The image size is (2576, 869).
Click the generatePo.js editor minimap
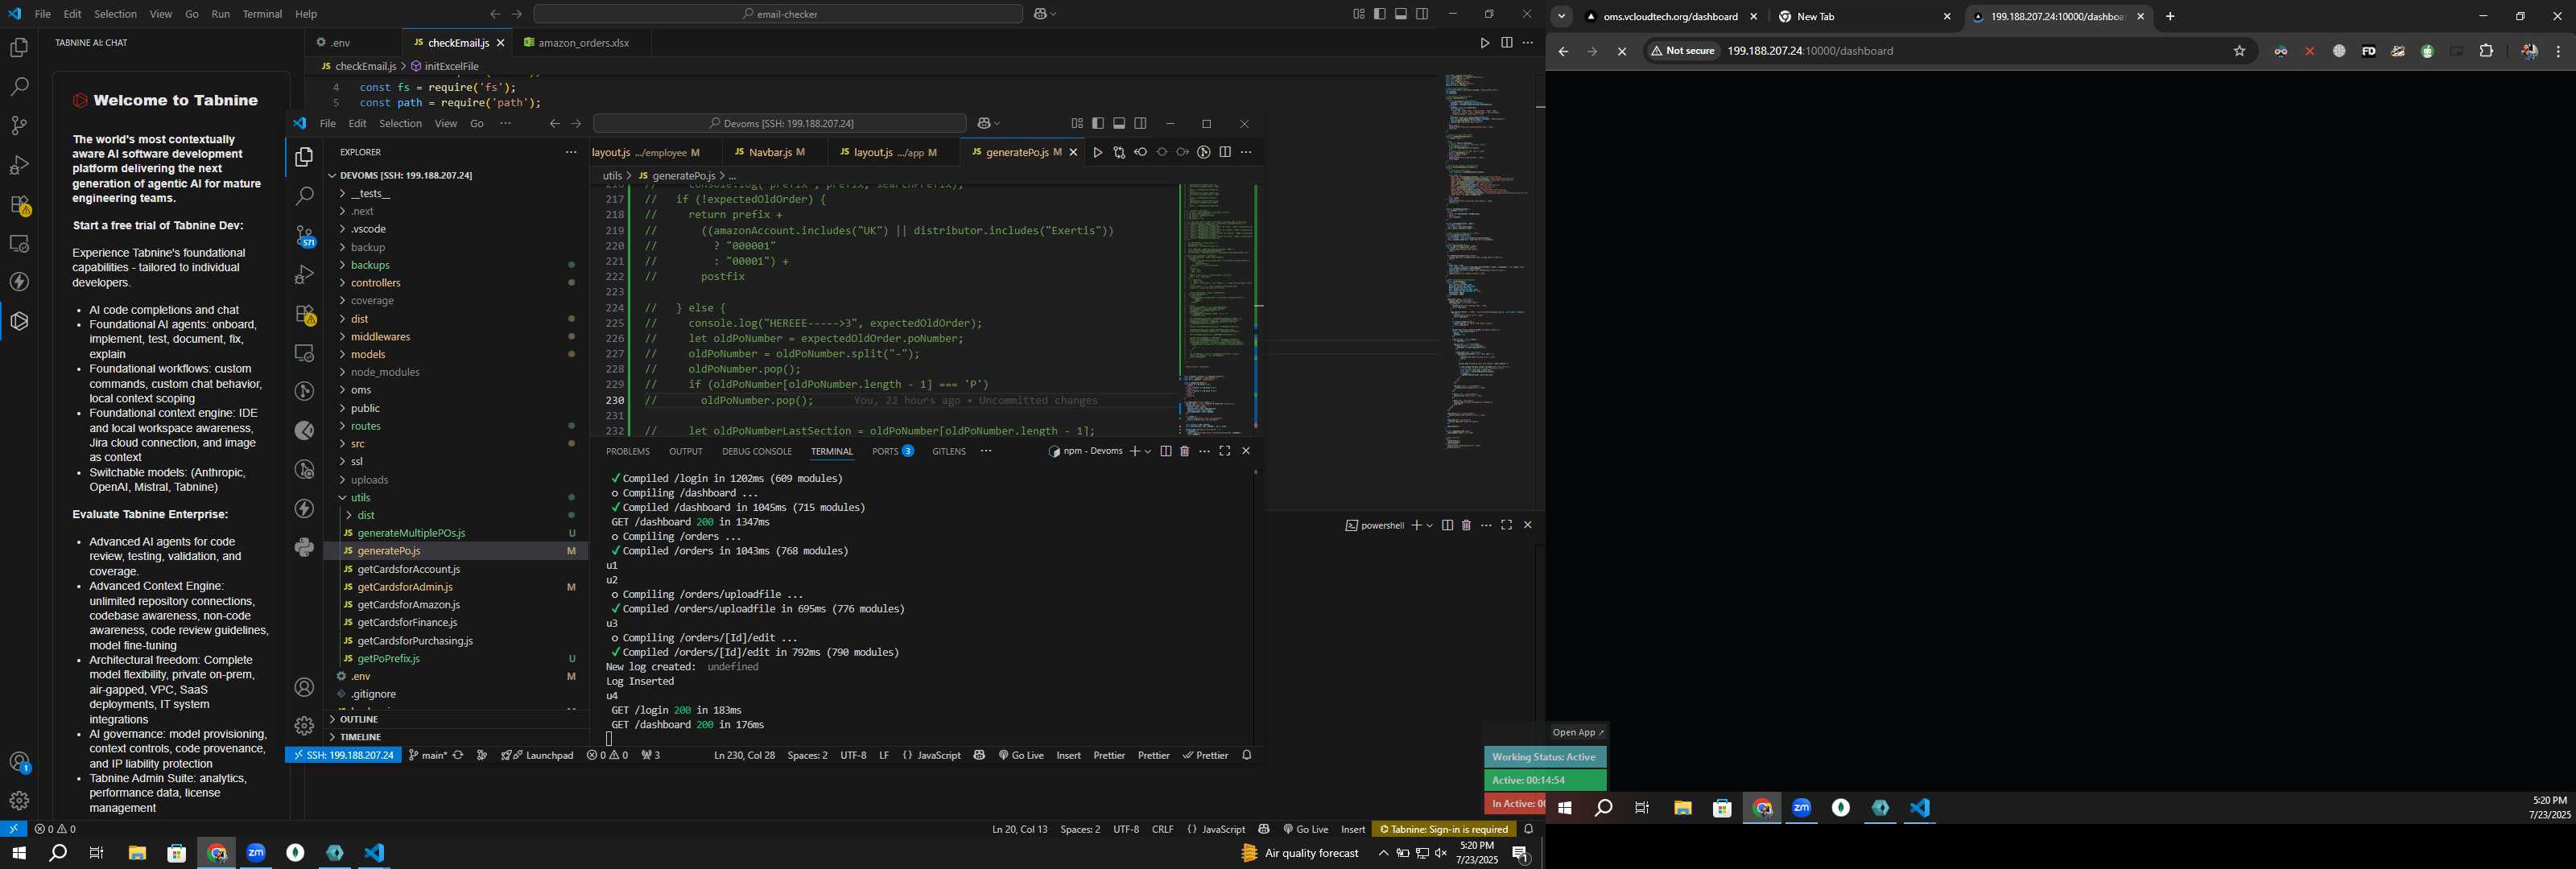point(1217,308)
